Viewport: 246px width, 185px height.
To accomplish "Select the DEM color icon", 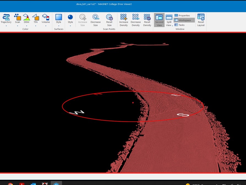I will pos(26,17).
